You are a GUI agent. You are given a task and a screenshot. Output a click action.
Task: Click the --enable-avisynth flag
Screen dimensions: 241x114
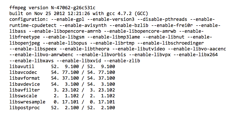[83, 25]
